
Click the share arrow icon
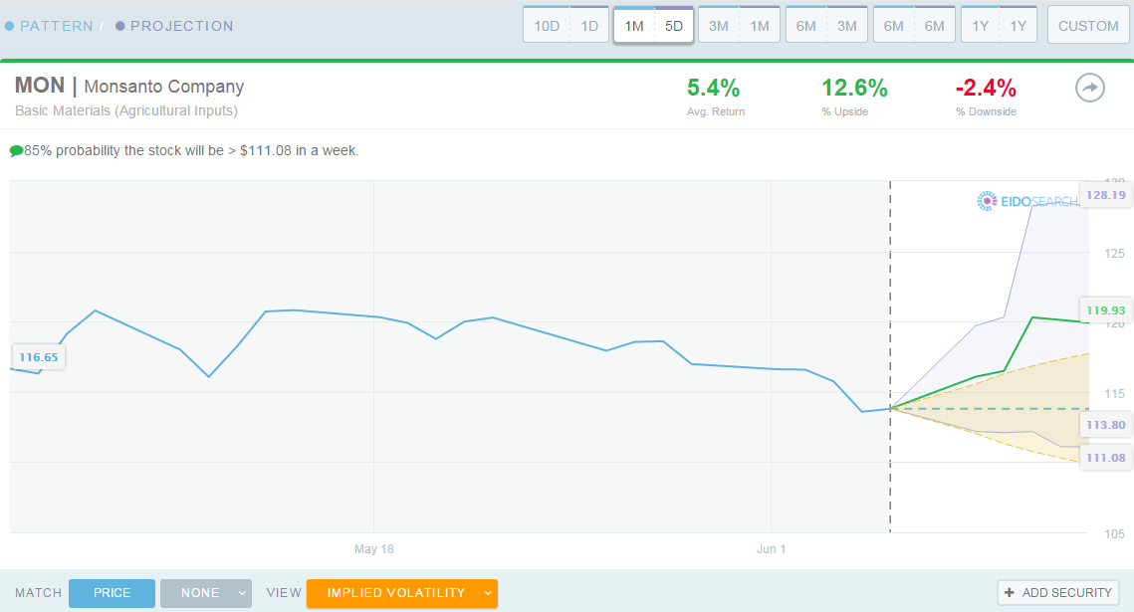pyautogui.click(x=1090, y=89)
